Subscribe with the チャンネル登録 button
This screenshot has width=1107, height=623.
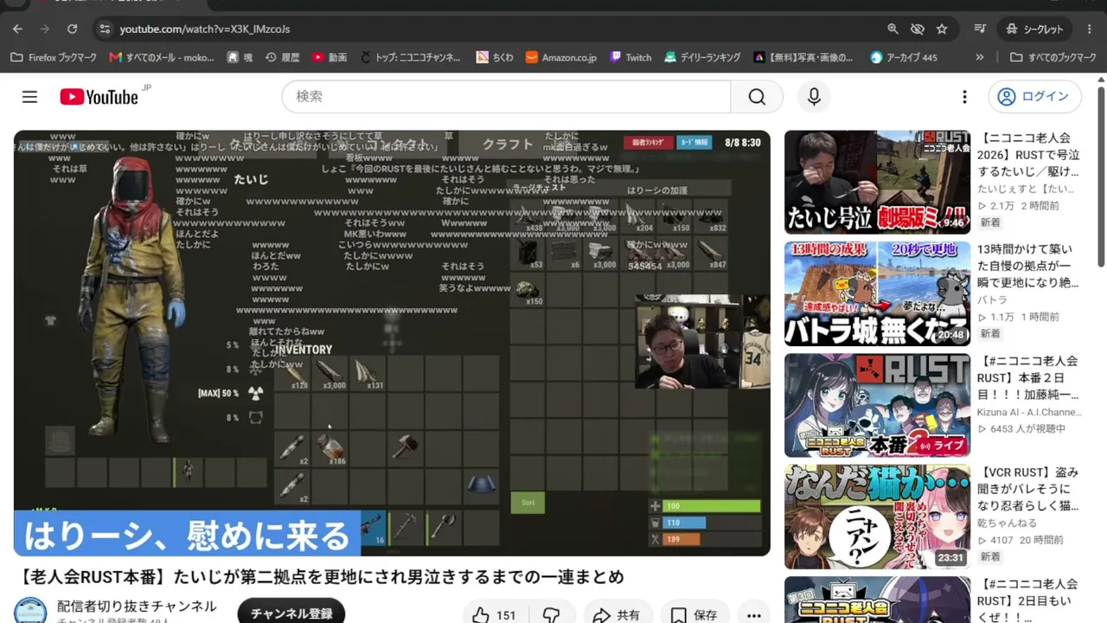291,613
